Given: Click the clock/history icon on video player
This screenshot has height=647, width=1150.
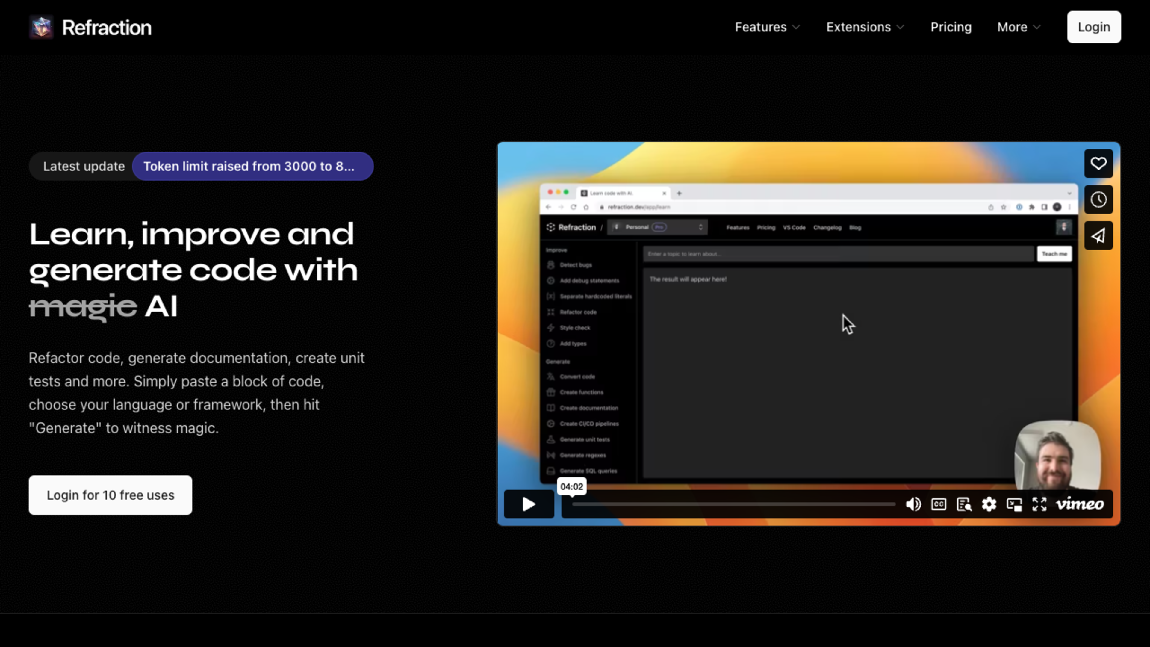Looking at the screenshot, I should click(1099, 200).
